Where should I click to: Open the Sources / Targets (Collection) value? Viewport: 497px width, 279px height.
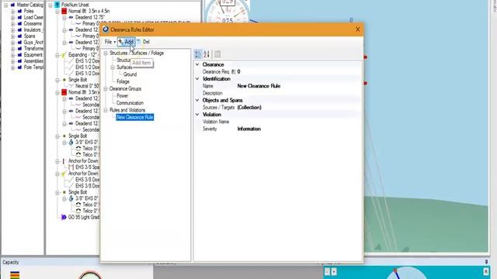(298, 108)
